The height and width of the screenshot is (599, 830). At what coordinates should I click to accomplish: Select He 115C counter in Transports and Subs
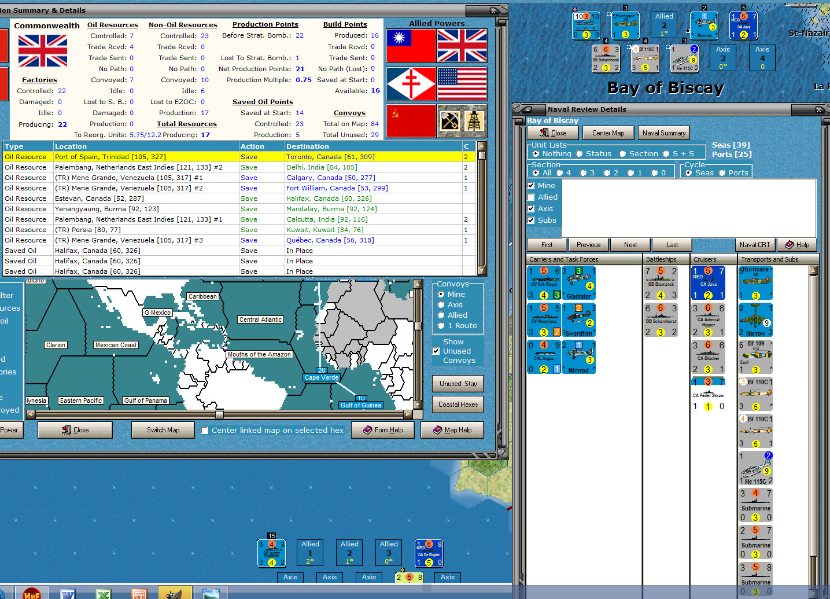click(755, 468)
